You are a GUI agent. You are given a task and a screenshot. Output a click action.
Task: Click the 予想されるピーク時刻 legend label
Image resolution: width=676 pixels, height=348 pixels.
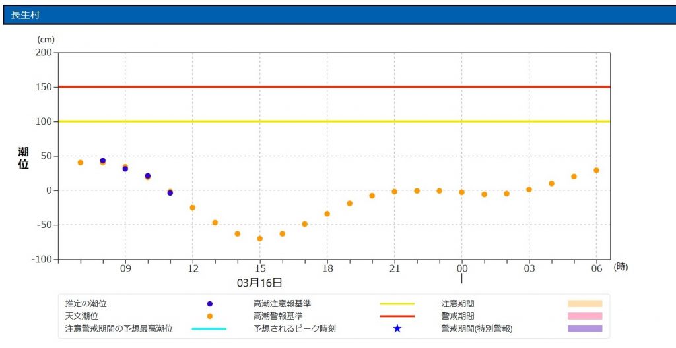(294, 329)
